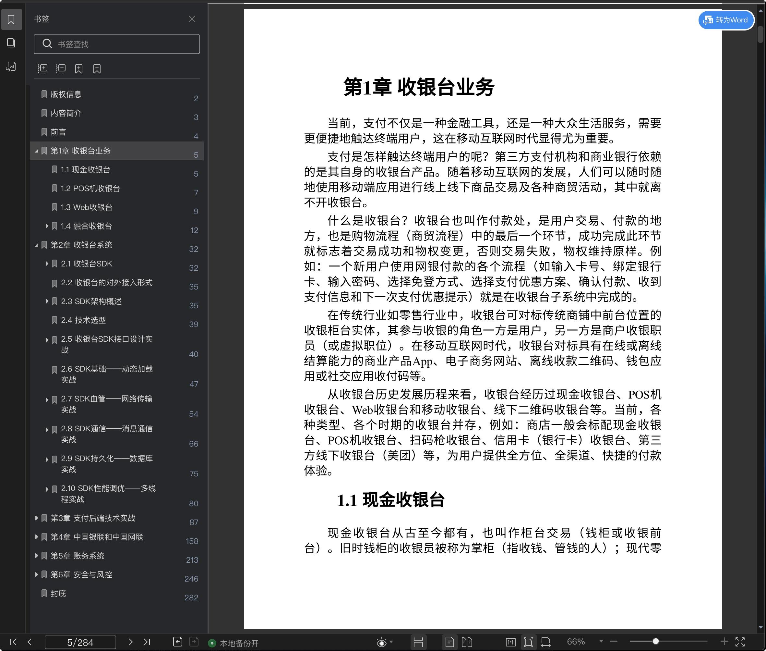The image size is (766, 651).
Task: Click the local backup status indicator
Action: [233, 643]
